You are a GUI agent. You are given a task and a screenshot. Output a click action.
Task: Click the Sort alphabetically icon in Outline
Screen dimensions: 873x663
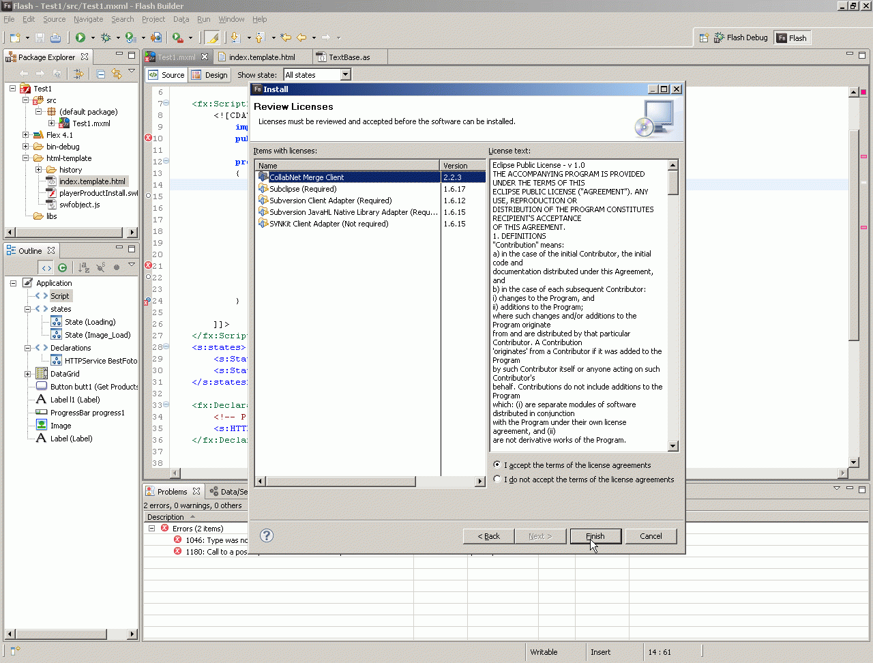click(83, 267)
